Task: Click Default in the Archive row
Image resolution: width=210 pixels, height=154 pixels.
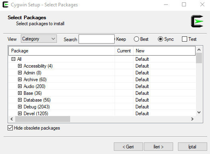Action: [x=142, y=80]
